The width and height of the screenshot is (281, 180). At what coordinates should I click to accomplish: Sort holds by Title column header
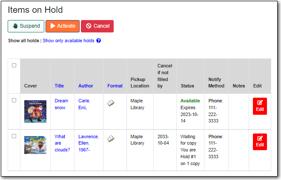click(x=59, y=86)
